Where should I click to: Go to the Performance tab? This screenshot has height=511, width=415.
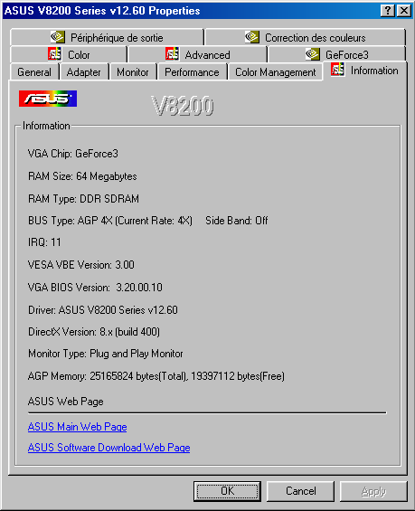tap(192, 72)
